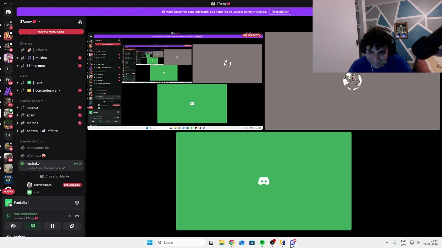Image resolution: width=442 pixels, height=248 pixels.
Task: Open the memes text channel
Action: 51,123
